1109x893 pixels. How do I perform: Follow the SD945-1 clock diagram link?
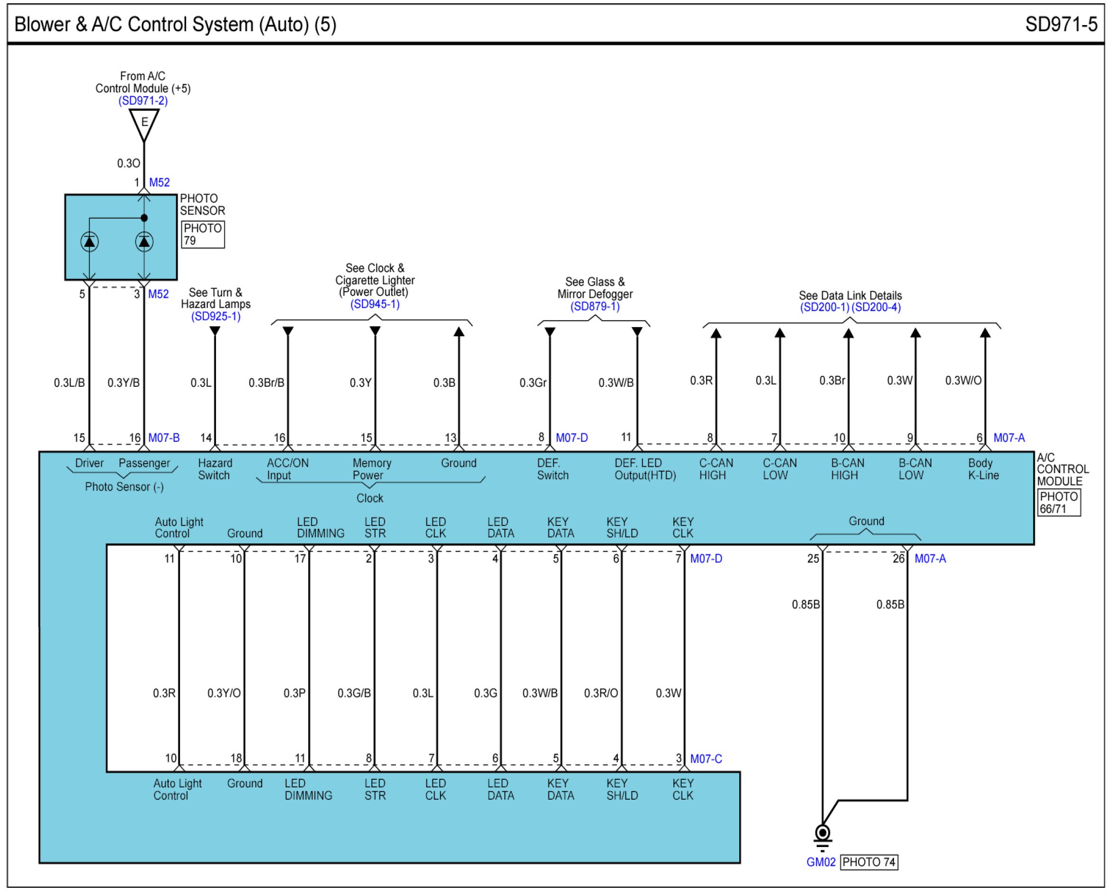click(x=375, y=304)
